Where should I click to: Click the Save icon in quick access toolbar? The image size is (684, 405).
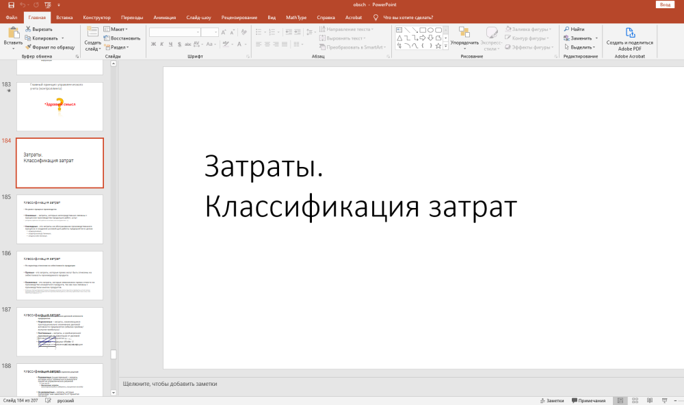click(11, 5)
